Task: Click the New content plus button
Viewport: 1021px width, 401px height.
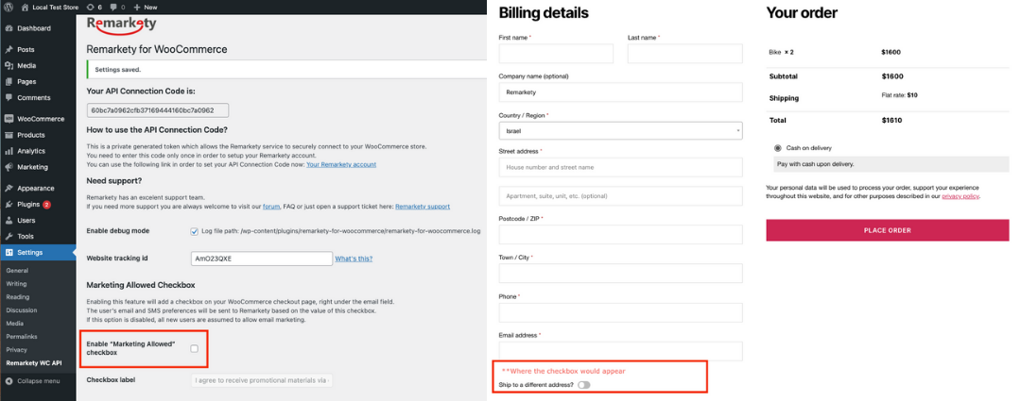Action: pyautogui.click(x=146, y=8)
